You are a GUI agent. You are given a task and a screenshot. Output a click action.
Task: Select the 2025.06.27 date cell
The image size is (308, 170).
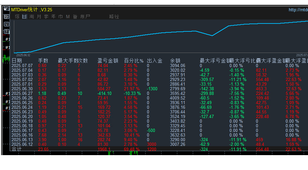point(22,93)
